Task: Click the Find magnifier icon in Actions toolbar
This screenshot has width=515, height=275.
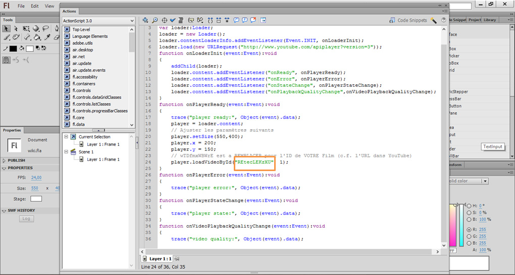Action: (155, 20)
